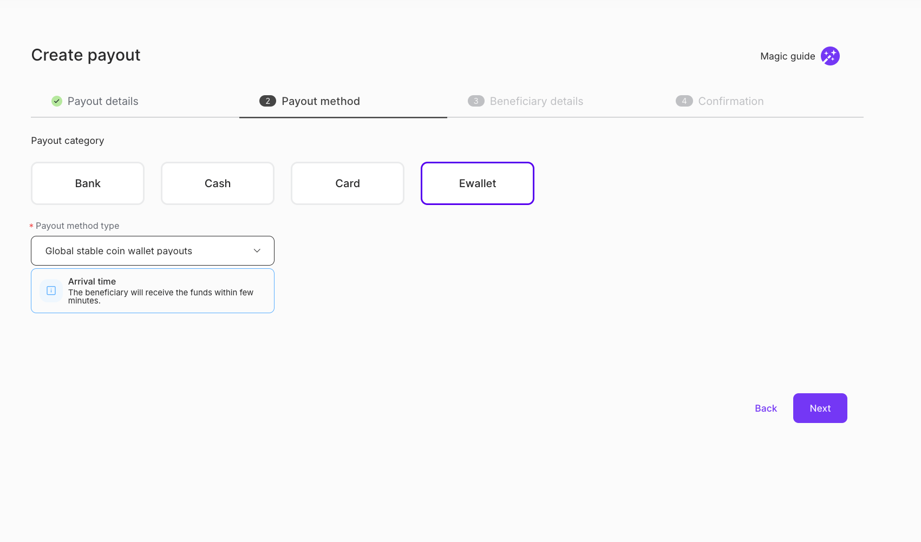Click the step 2 number badge

[267, 101]
